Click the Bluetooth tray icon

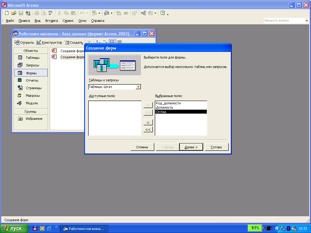[289, 228]
